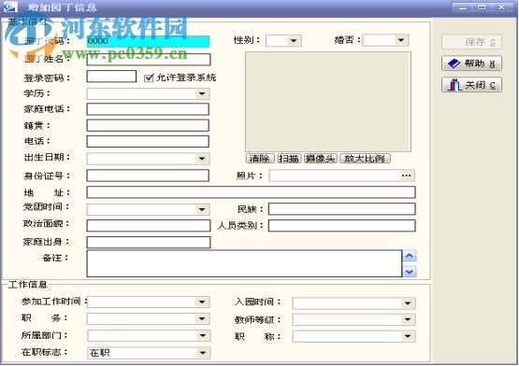Click the photo browse ellipsis button
The height and width of the screenshot is (366, 519).
coord(407,176)
